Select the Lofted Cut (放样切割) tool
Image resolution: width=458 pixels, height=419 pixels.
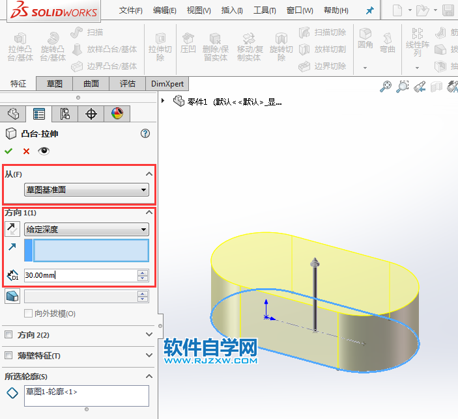322,49
